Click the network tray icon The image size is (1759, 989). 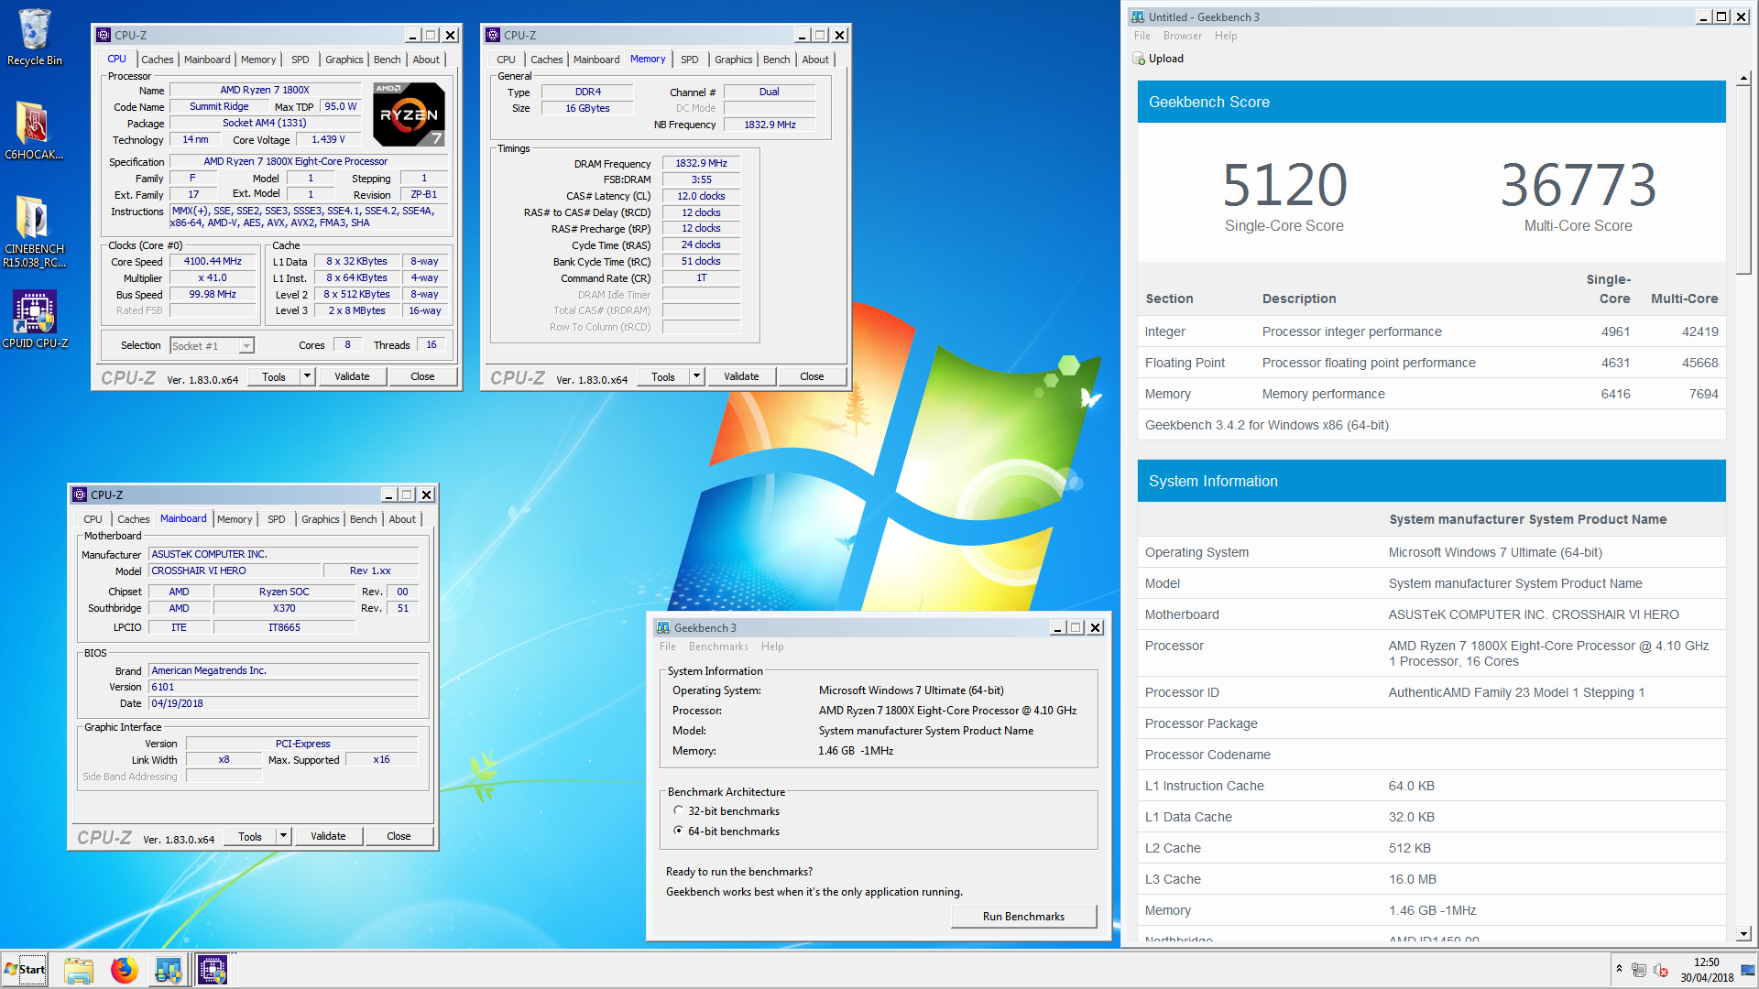(x=1639, y=970)
